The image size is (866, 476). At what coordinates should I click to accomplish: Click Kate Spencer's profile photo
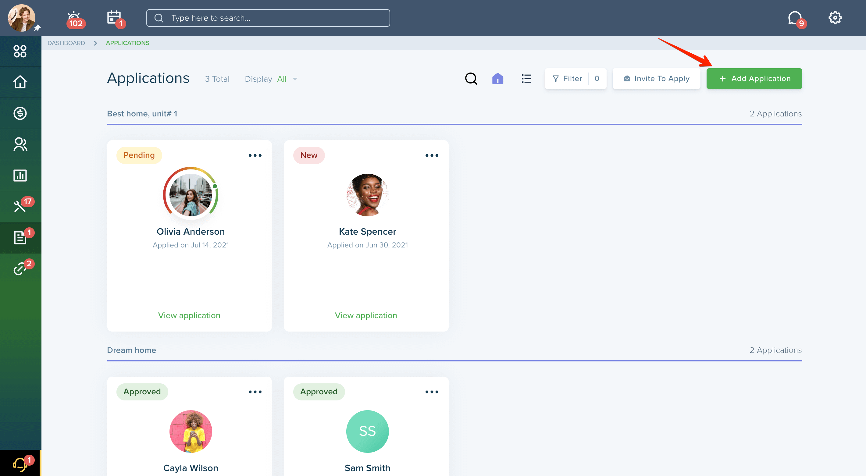pyautogui.click(x=367, y=195)
